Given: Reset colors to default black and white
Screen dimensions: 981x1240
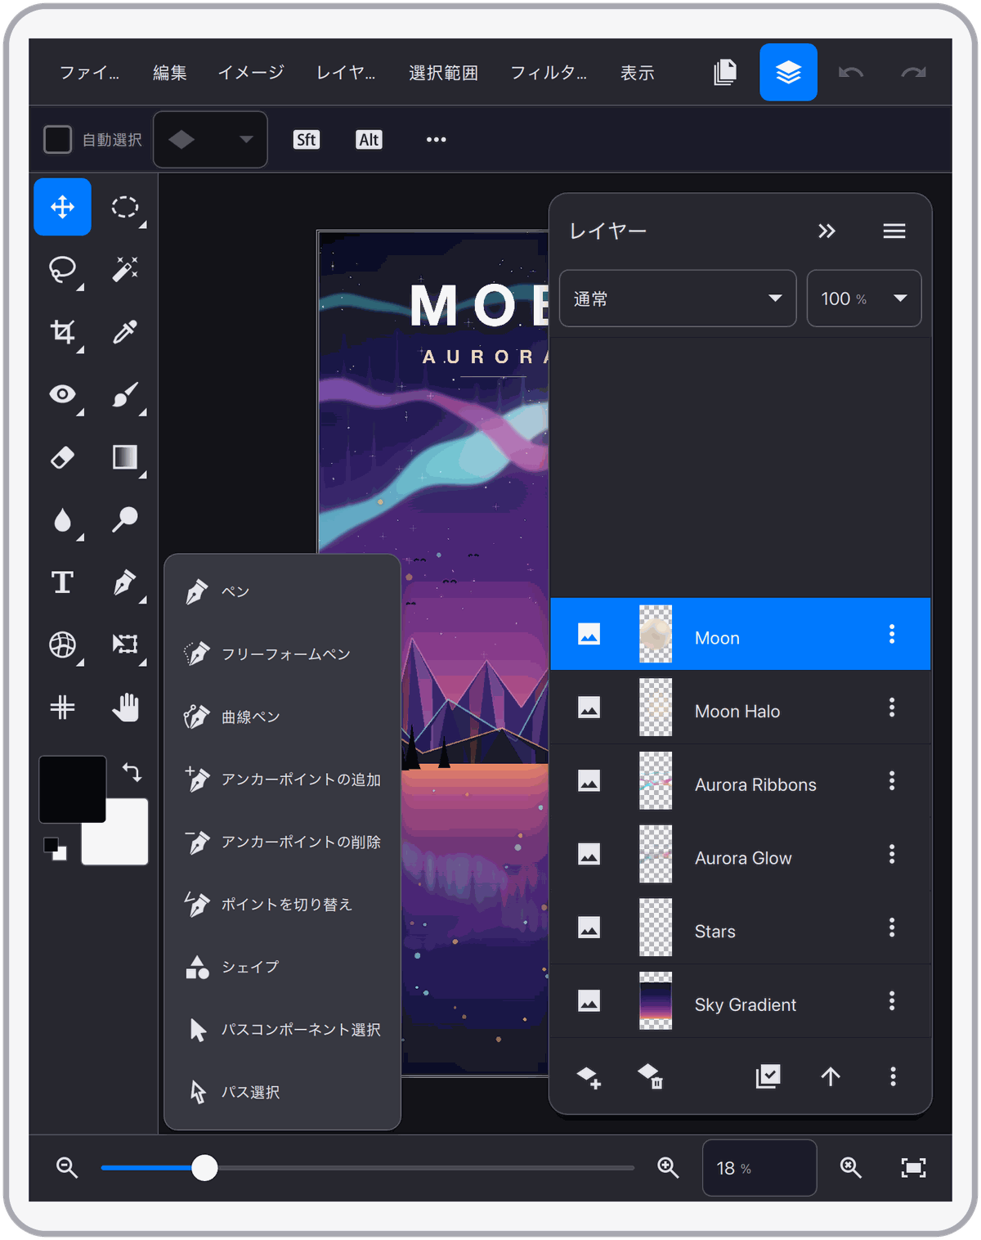Looking at the screenshot, I should (x=56, y=849).
